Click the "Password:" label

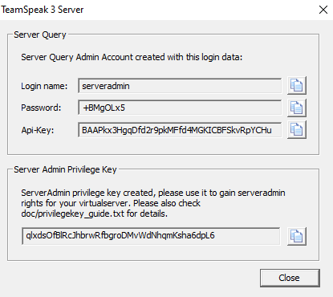(x=41, y=108)
